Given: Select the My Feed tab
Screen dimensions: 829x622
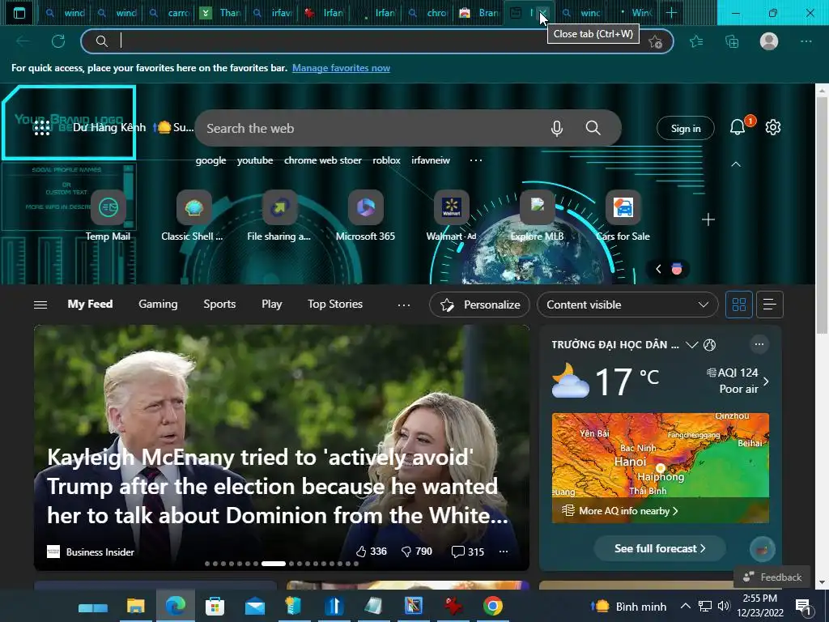Looking at the screenshot, I should point(90,305).
